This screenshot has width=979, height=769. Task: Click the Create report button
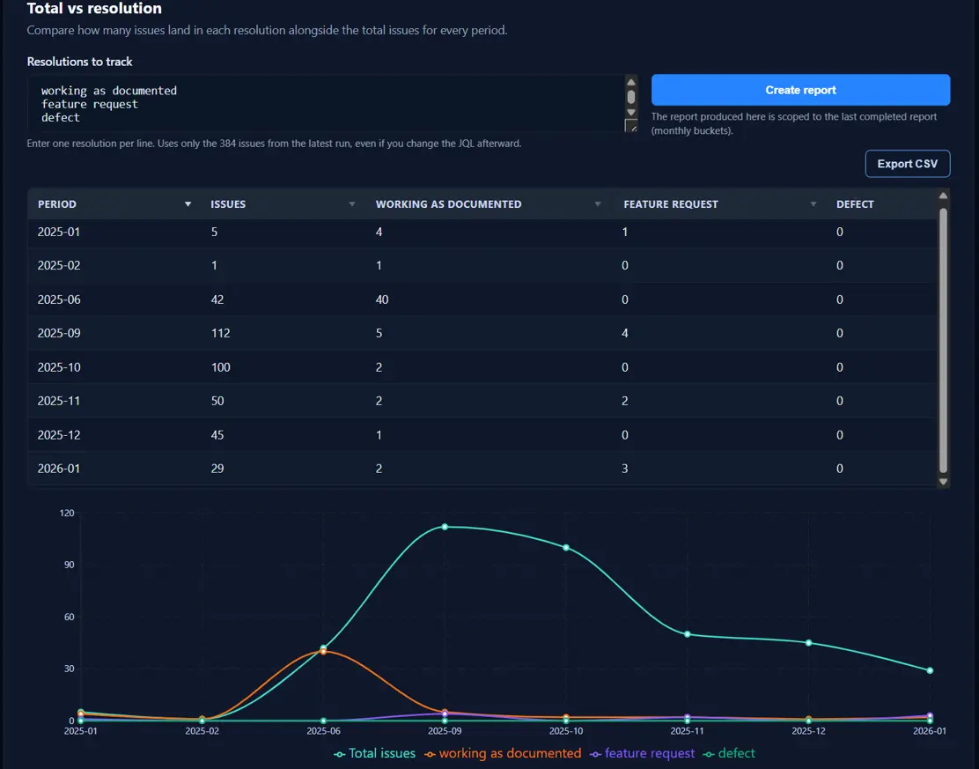799,89
